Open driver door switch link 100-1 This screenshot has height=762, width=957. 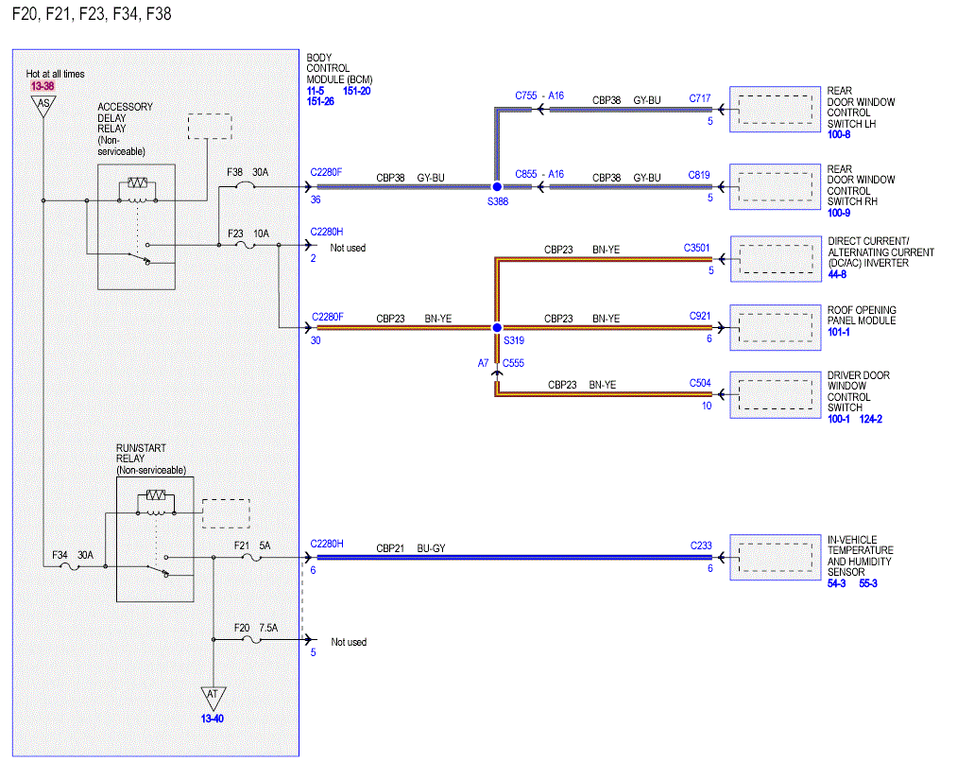pyautogui.click(x=839, y=419)
